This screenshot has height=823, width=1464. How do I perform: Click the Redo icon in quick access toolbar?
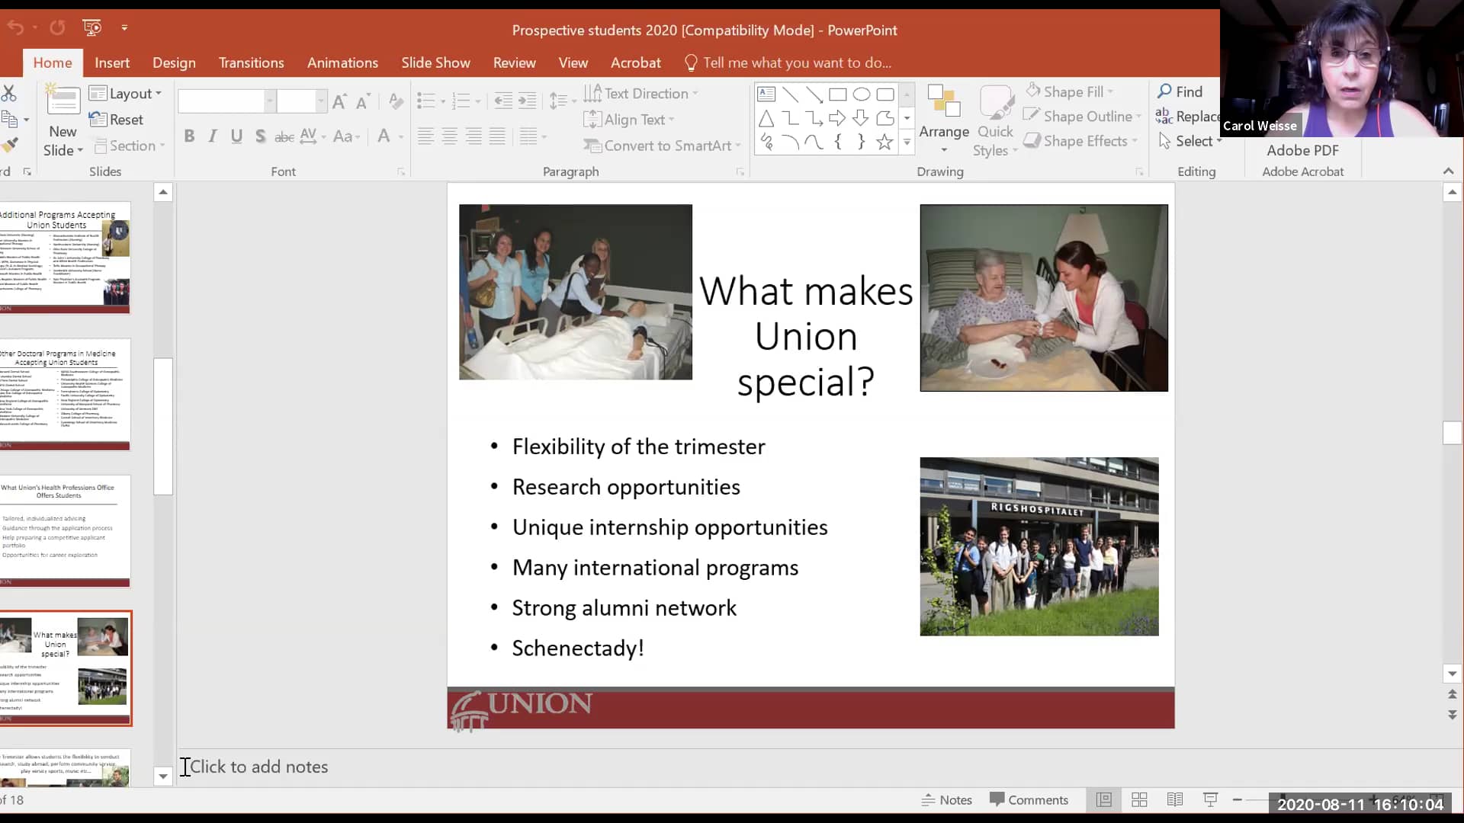(57, 28)
